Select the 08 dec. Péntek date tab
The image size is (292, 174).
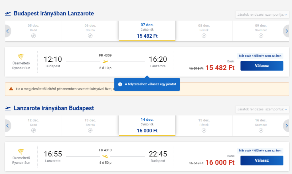tap(204, 31)
